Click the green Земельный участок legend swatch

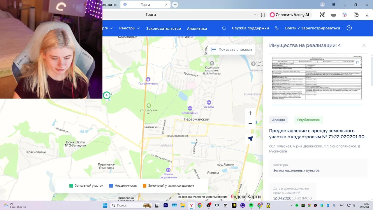pyautogui.click(x=71, y=186)
